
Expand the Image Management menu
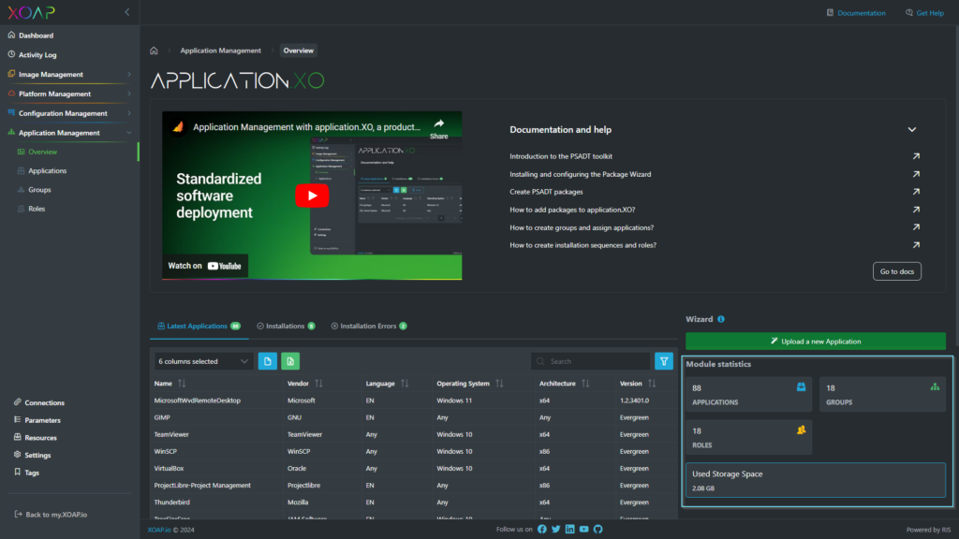pos(69,75)
